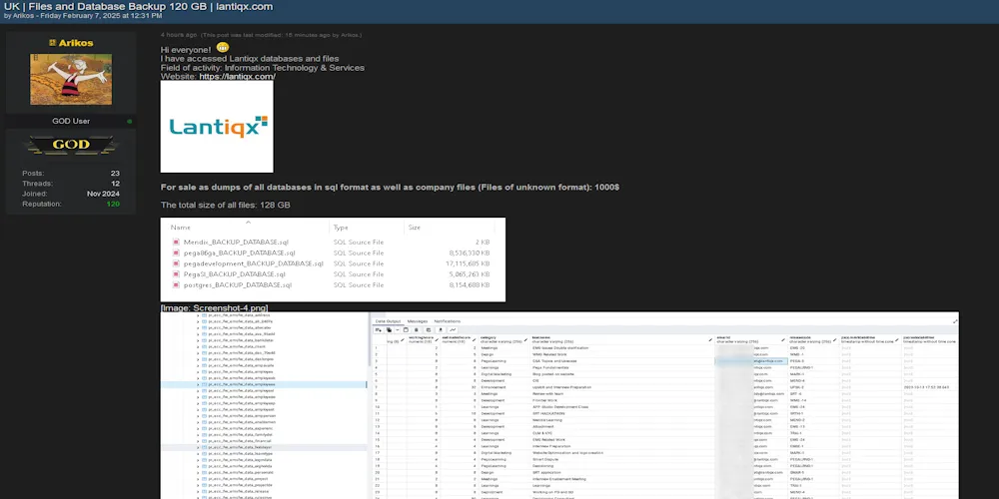Expand the highlighted table in the tree
Viewport: 999px width, 499px height.
pos(199,383)
